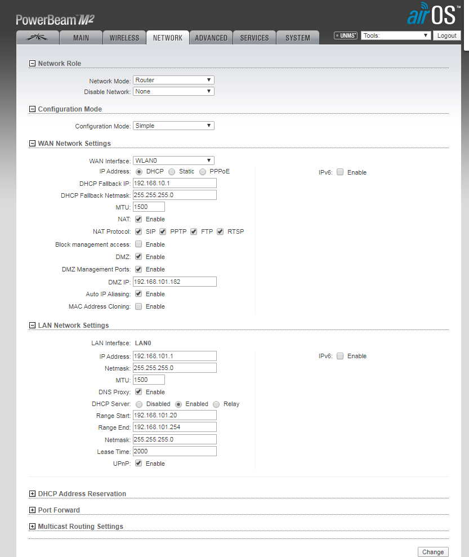This screenshot has height=557, width=469.
Task: Edit the DHCP Fallback IP field
Action: pos(175,183)
